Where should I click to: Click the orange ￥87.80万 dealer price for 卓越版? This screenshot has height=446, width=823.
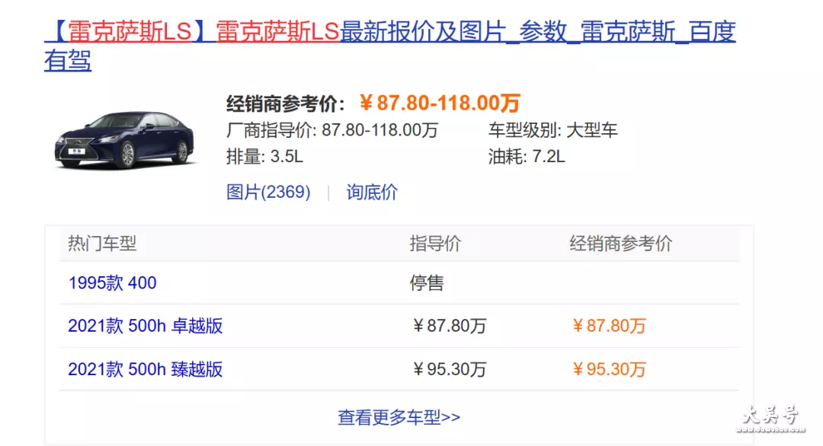[609, 327]
